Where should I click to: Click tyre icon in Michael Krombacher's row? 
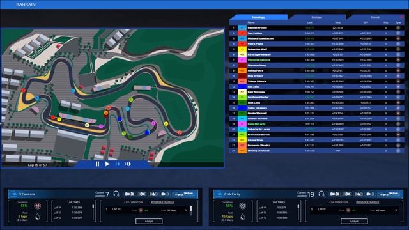pos(398,38)
